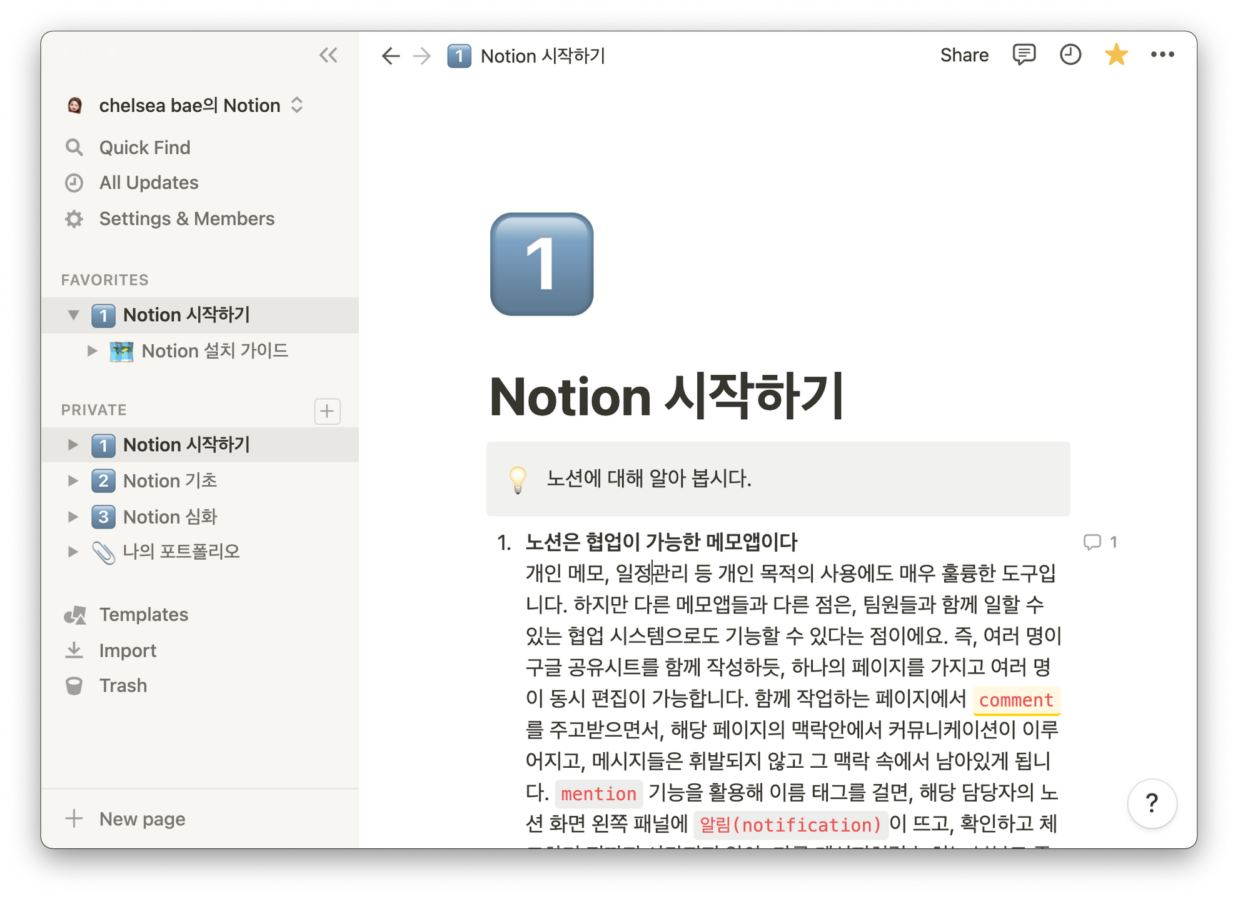Viewport: 1238px width, 899px height.
Task: Open the Trash
Action: click(123, 685)
